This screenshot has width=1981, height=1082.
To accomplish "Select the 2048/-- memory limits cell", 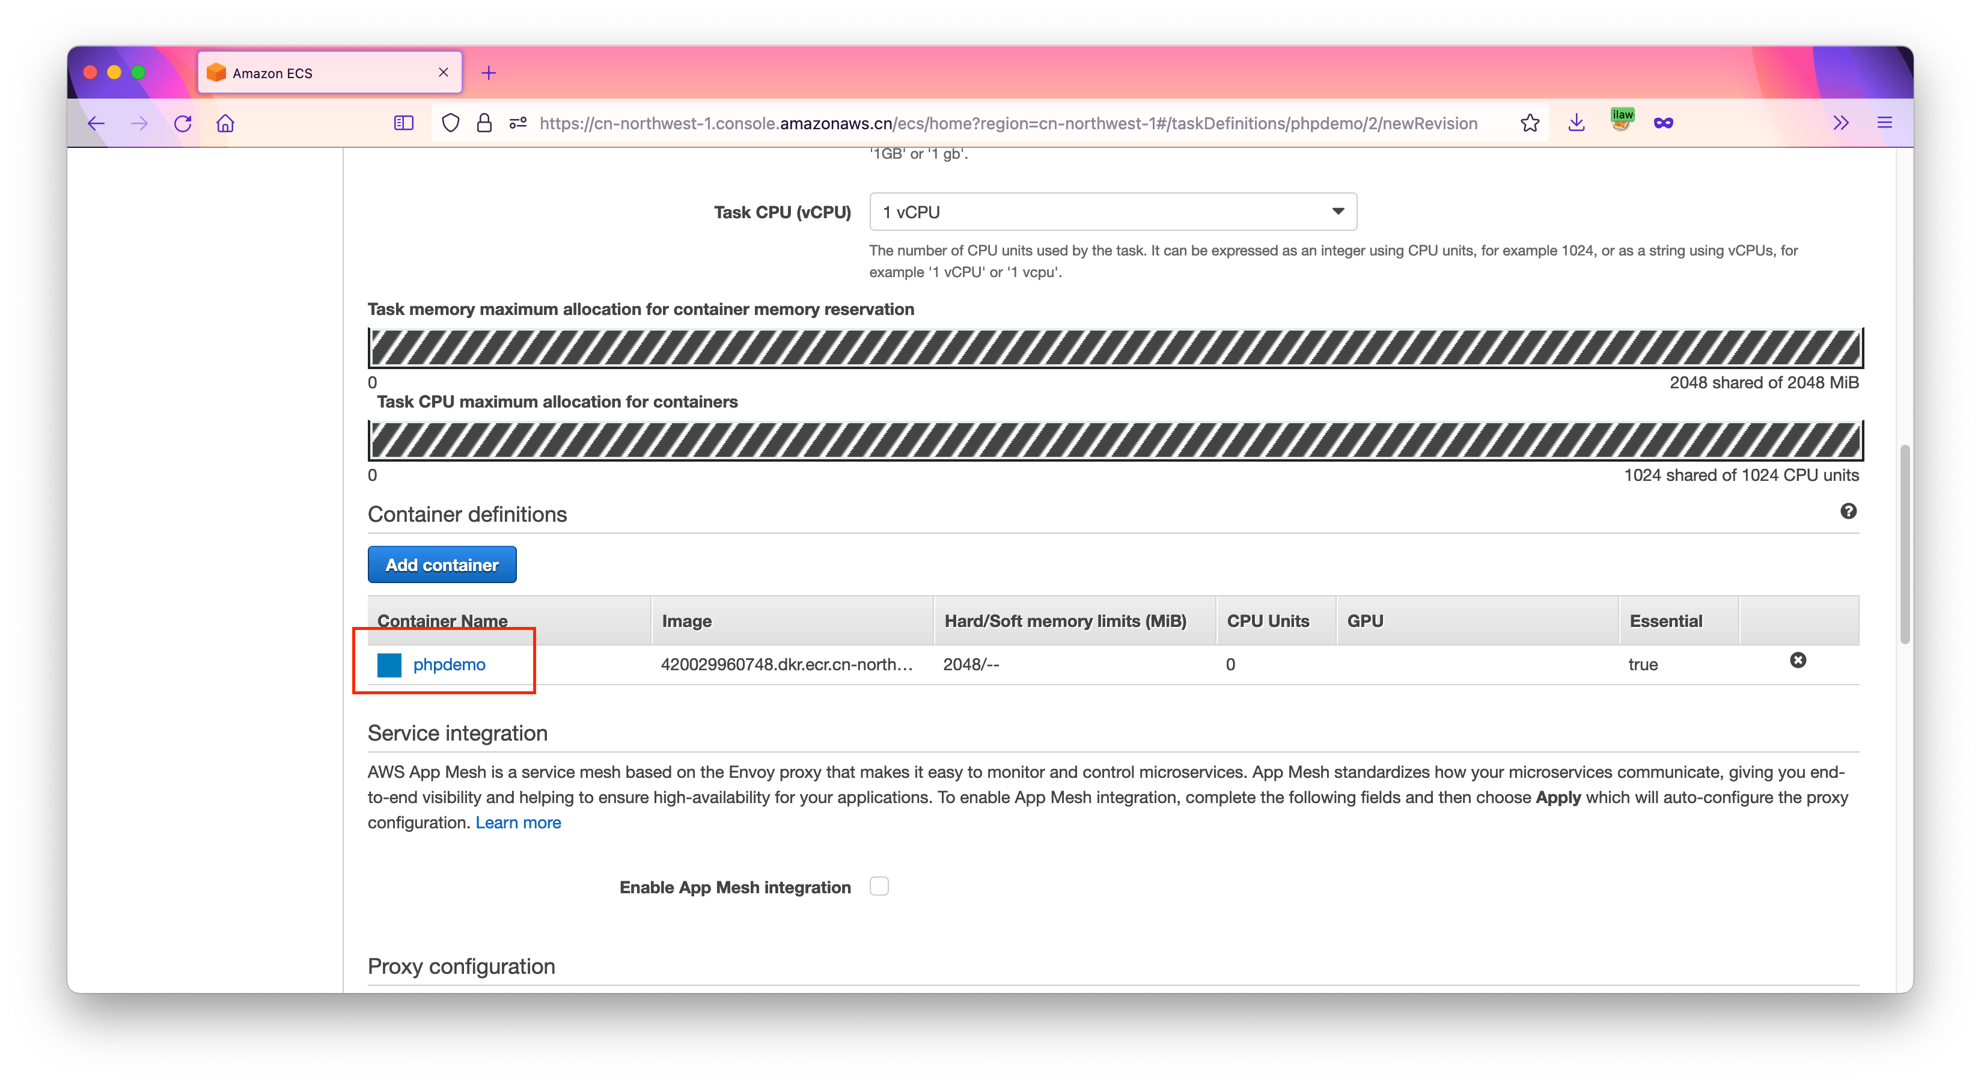I will click(x=971, y=664).
